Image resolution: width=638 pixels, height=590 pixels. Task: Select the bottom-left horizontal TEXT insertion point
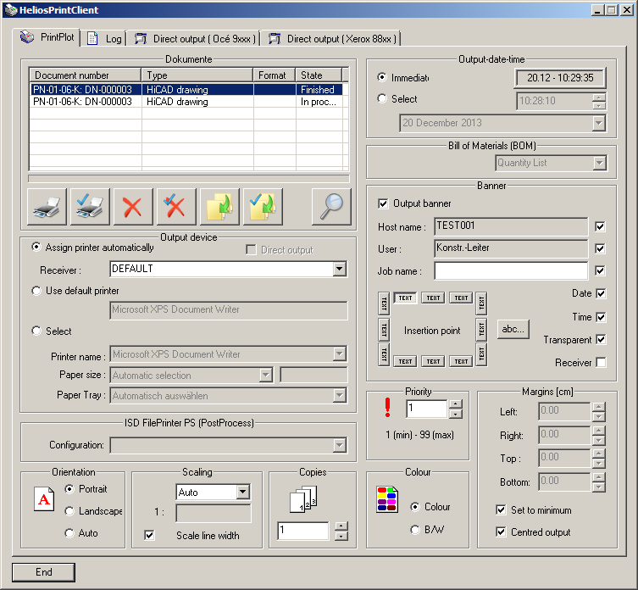click(x=405, y=361)
